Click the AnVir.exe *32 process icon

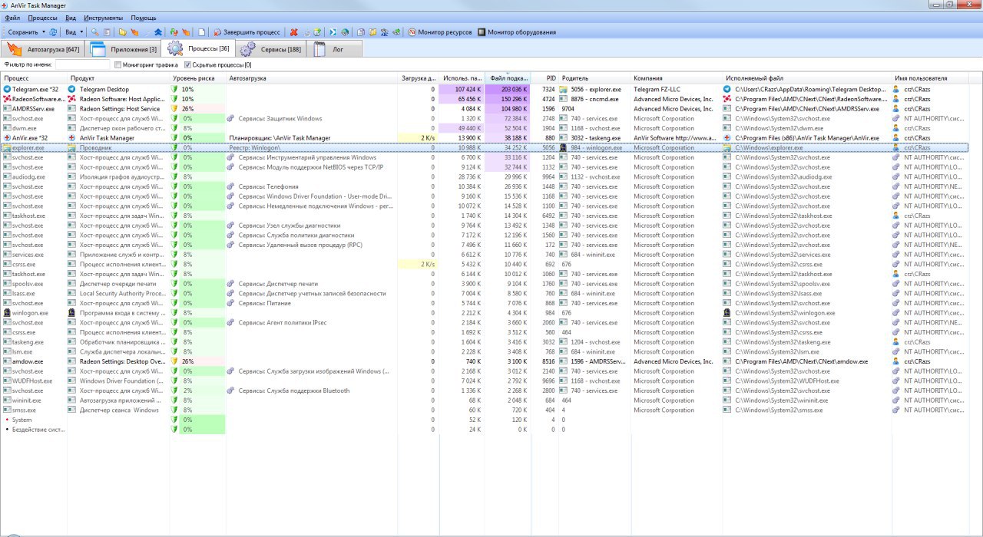click(x=7, y=138)
